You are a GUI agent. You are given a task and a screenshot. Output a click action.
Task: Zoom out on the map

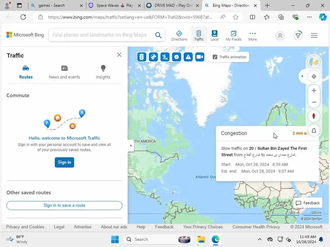[x=314, y=102]
